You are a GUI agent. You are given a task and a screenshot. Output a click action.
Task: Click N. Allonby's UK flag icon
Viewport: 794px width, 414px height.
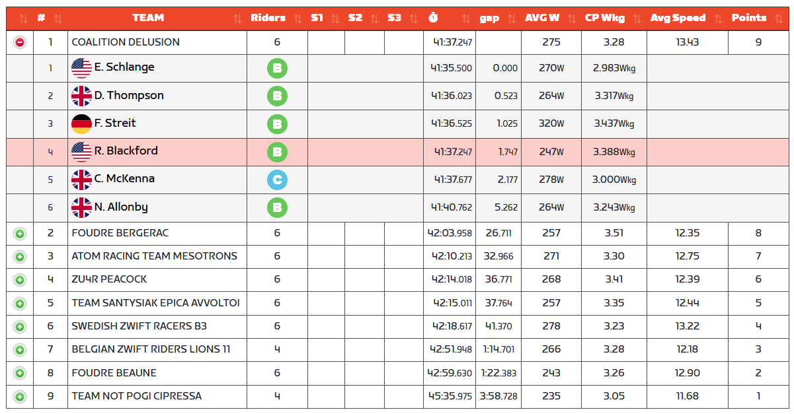point(81,207)
